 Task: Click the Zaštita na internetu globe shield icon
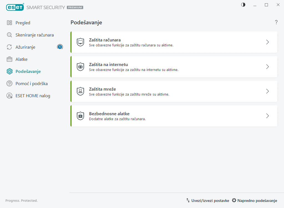[x=80, y=67]
